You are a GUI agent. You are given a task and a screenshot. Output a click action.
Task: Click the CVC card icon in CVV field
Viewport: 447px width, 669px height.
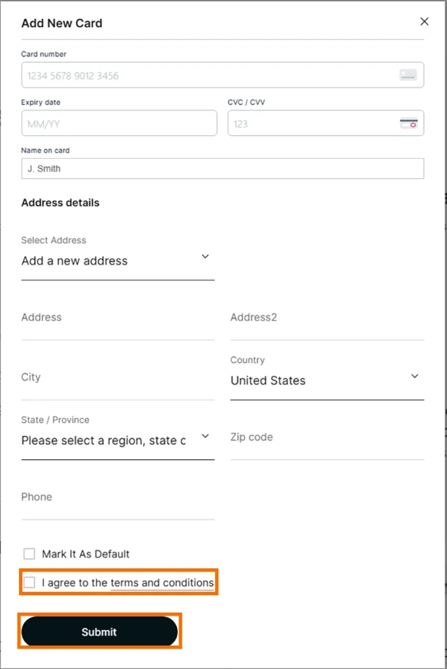(408, 123)
